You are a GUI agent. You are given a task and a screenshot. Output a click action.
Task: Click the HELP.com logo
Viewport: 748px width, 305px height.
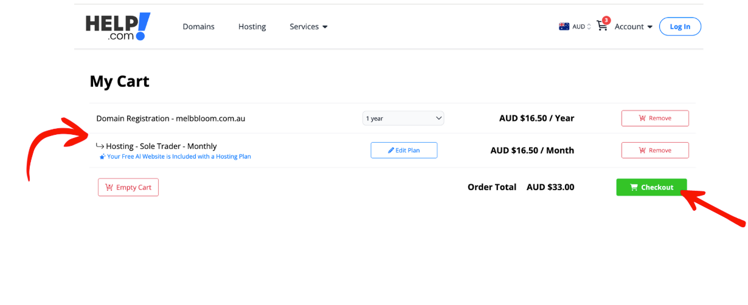118,27
